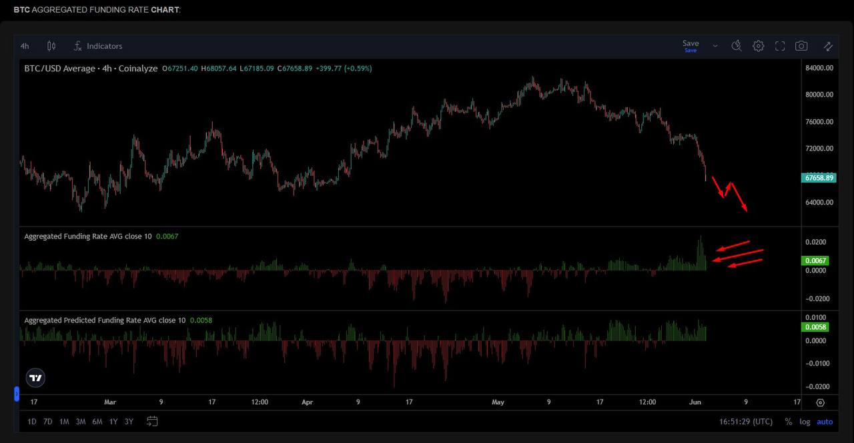Enter fullscreen chart mode

780,46
